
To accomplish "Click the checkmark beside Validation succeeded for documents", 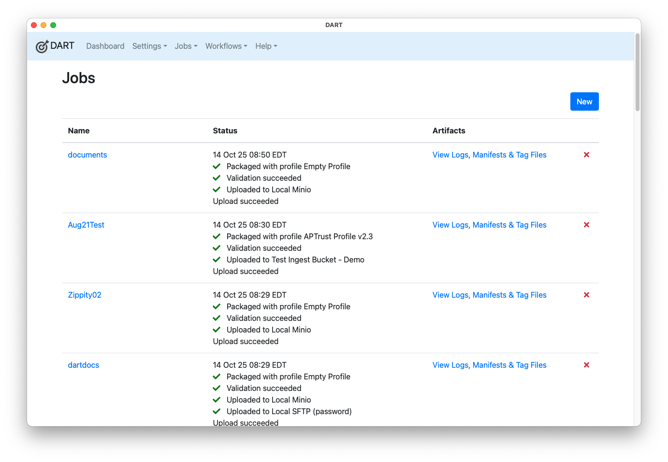I will [x=217, y=178].
